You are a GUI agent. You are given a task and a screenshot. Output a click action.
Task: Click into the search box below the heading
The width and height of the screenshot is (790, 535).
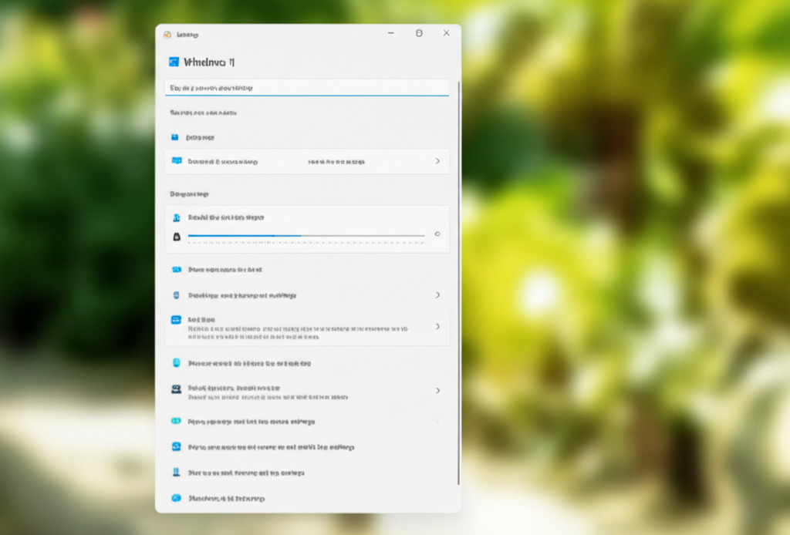306,88
